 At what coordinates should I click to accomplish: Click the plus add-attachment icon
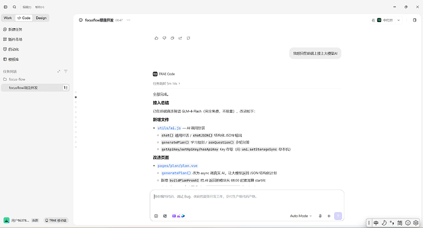pyautogui.click(x=329, y=216)
